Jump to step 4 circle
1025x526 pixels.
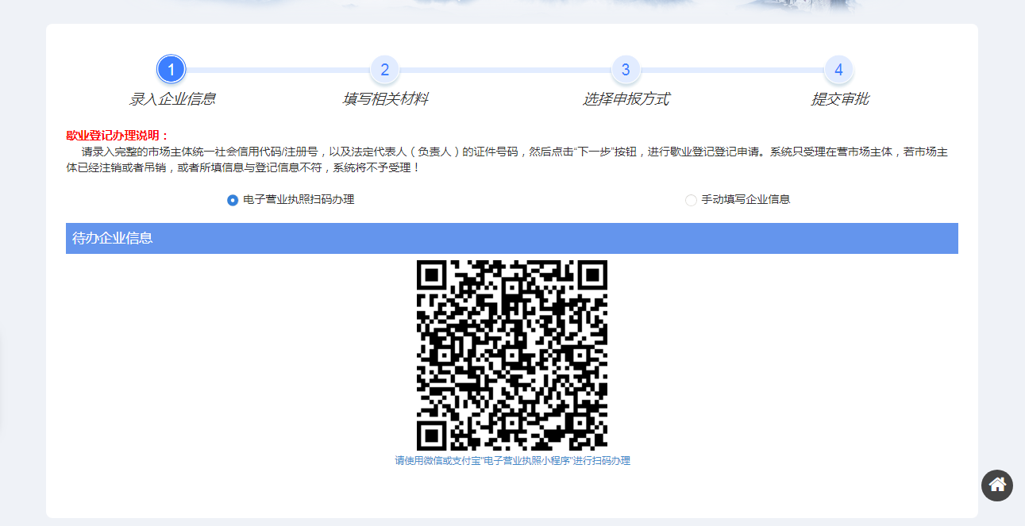838,69
